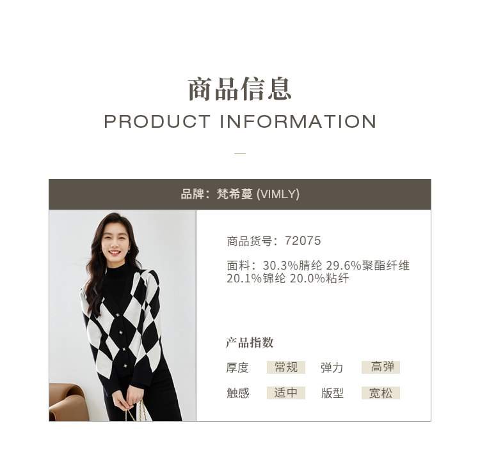Click the diamond-pattern cardigan in the photo
The image size is (480, 460).
click(x=122, y=327)
